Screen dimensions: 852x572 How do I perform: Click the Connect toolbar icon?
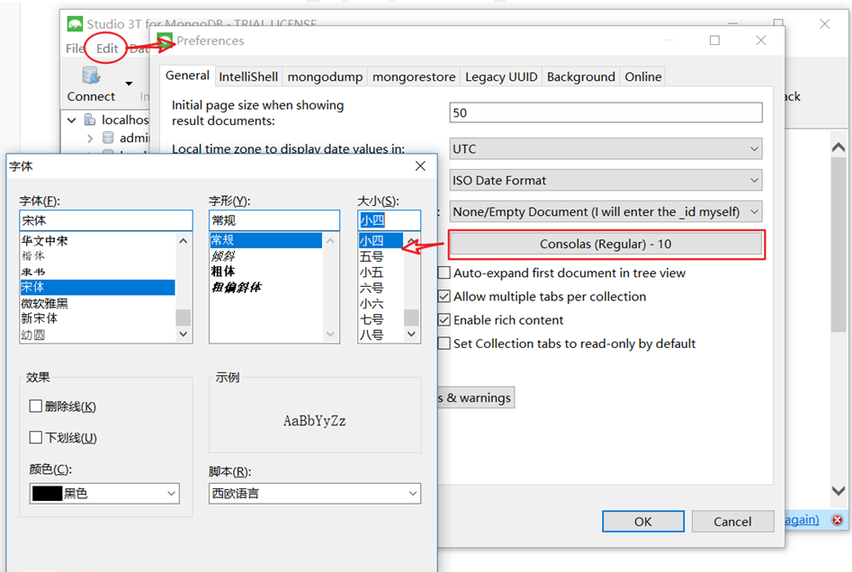91,76
